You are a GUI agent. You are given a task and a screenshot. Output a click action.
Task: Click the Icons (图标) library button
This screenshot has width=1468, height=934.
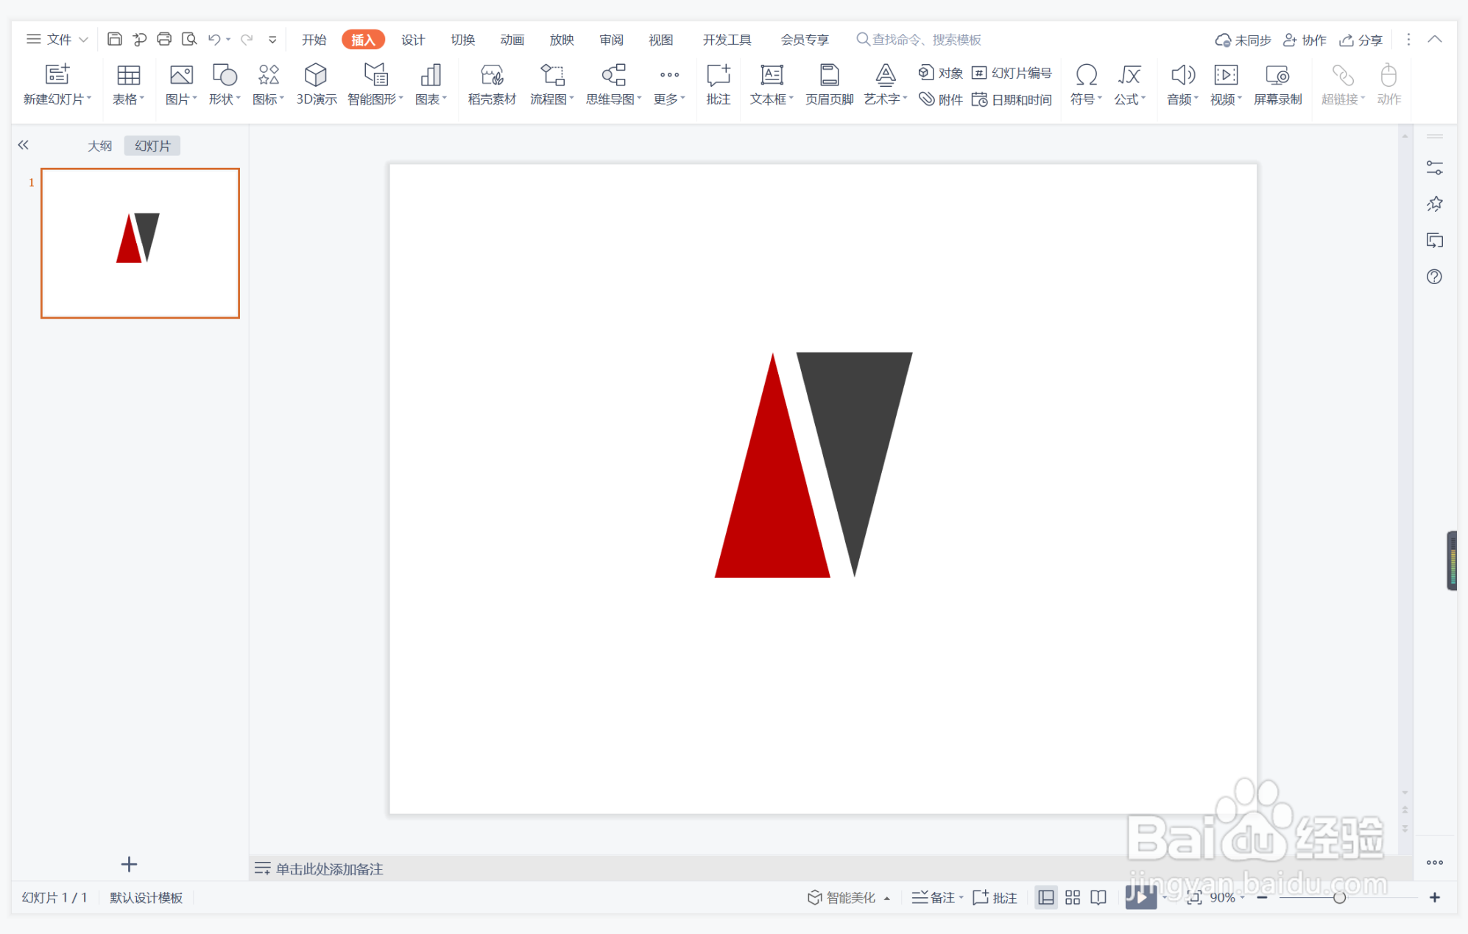point(268,84)
